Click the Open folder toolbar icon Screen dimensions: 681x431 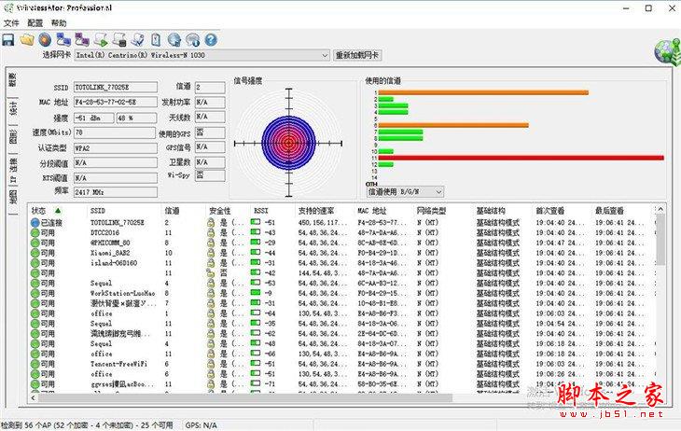pos(27,40)
